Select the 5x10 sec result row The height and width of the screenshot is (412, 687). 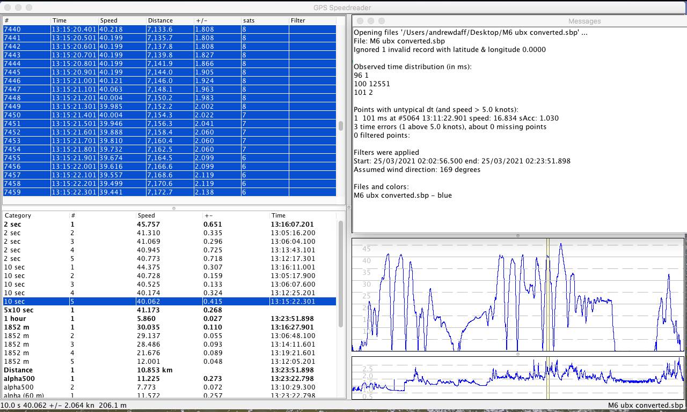161,310
